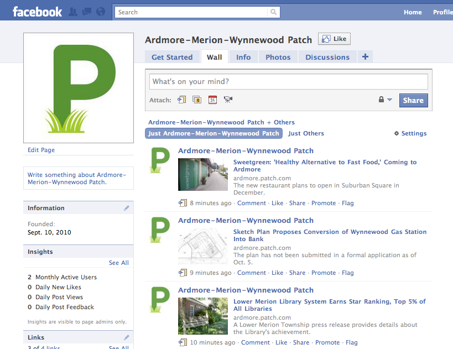Click Patch avatar on Sweetgreen post

(159, 160)
